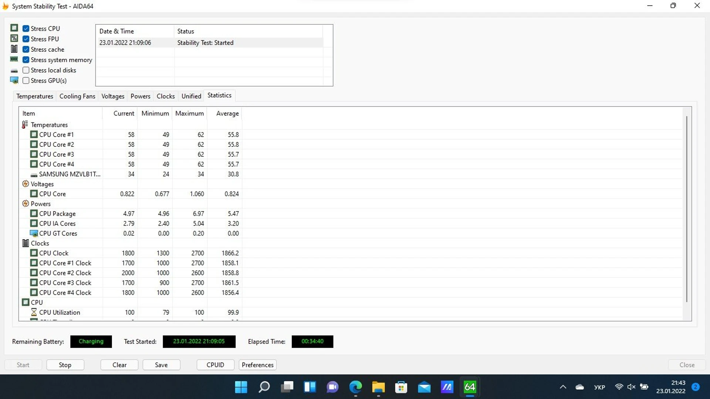The image size is (710, 399).
Task: Open File Explorer from the taskbar
Action: point(378,387)
